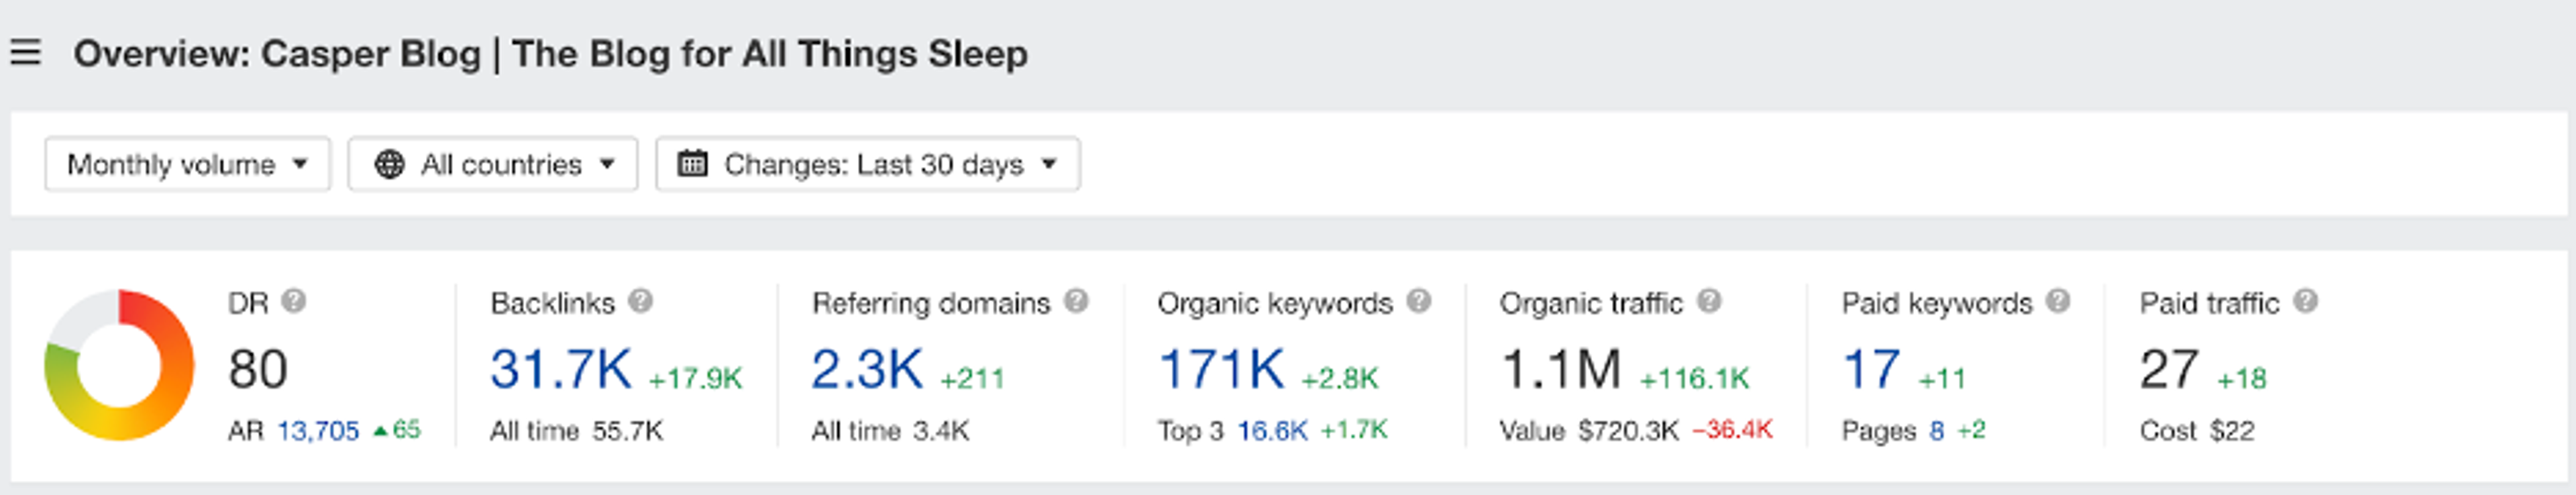Open Top 3 keywords value 16.6K
This screenshot has width=2576, height=495.
pyautogui.click(x=1272, y=431)
